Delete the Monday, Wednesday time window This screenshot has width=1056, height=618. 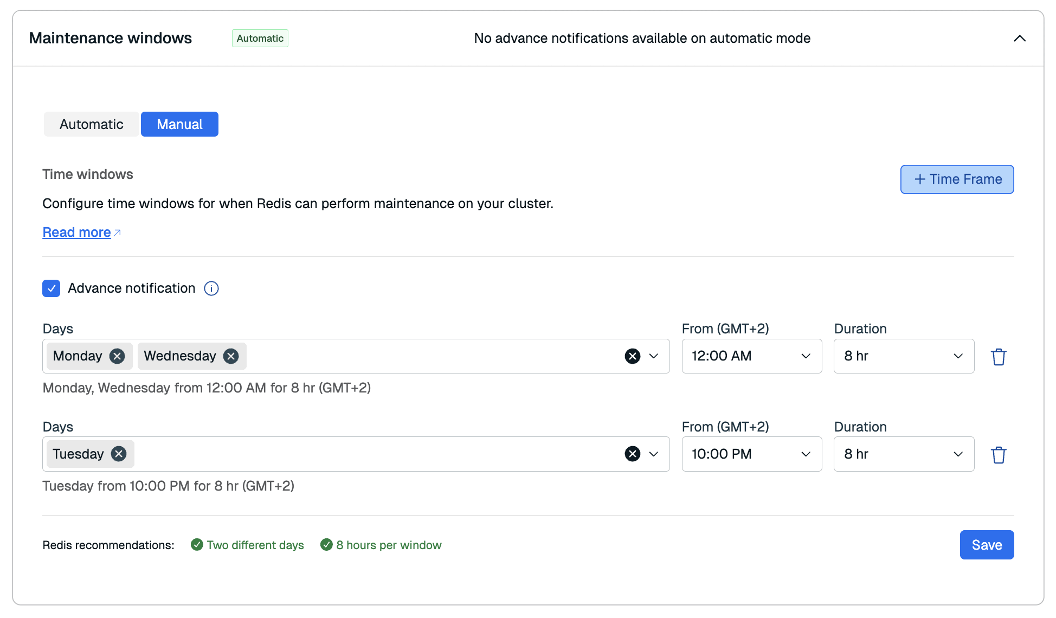click(x=999, y=357)
